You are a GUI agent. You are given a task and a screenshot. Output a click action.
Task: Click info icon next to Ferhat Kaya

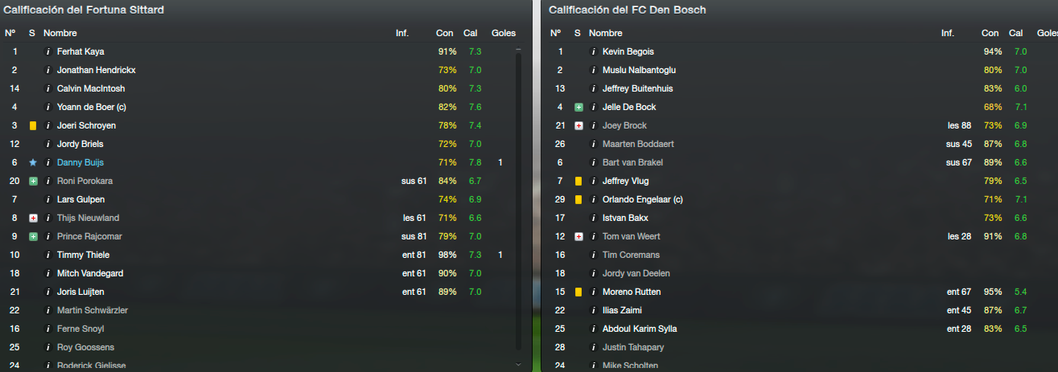(x=47, y=51)
